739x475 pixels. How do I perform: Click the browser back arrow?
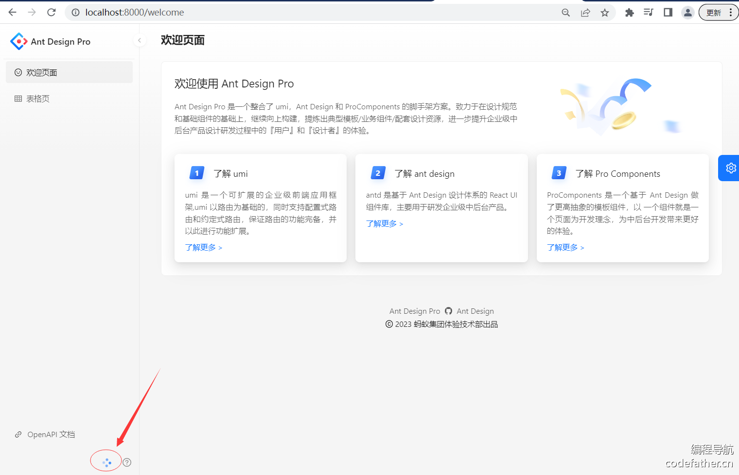click(13, 12)
